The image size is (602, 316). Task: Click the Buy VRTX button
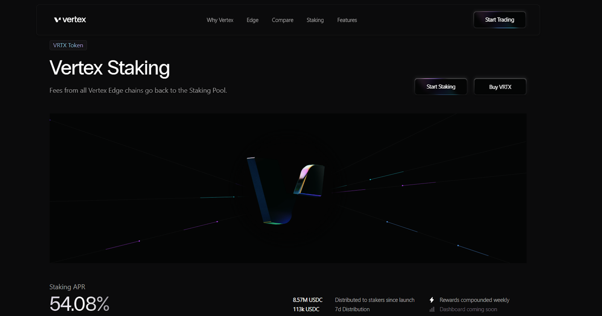tap(500, 87)
